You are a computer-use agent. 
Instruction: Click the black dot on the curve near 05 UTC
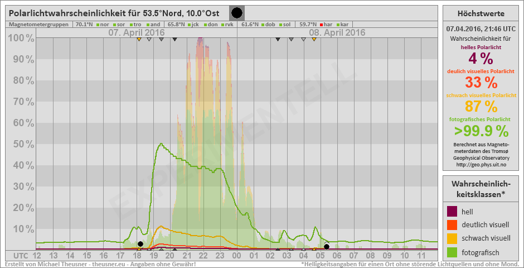327,246
